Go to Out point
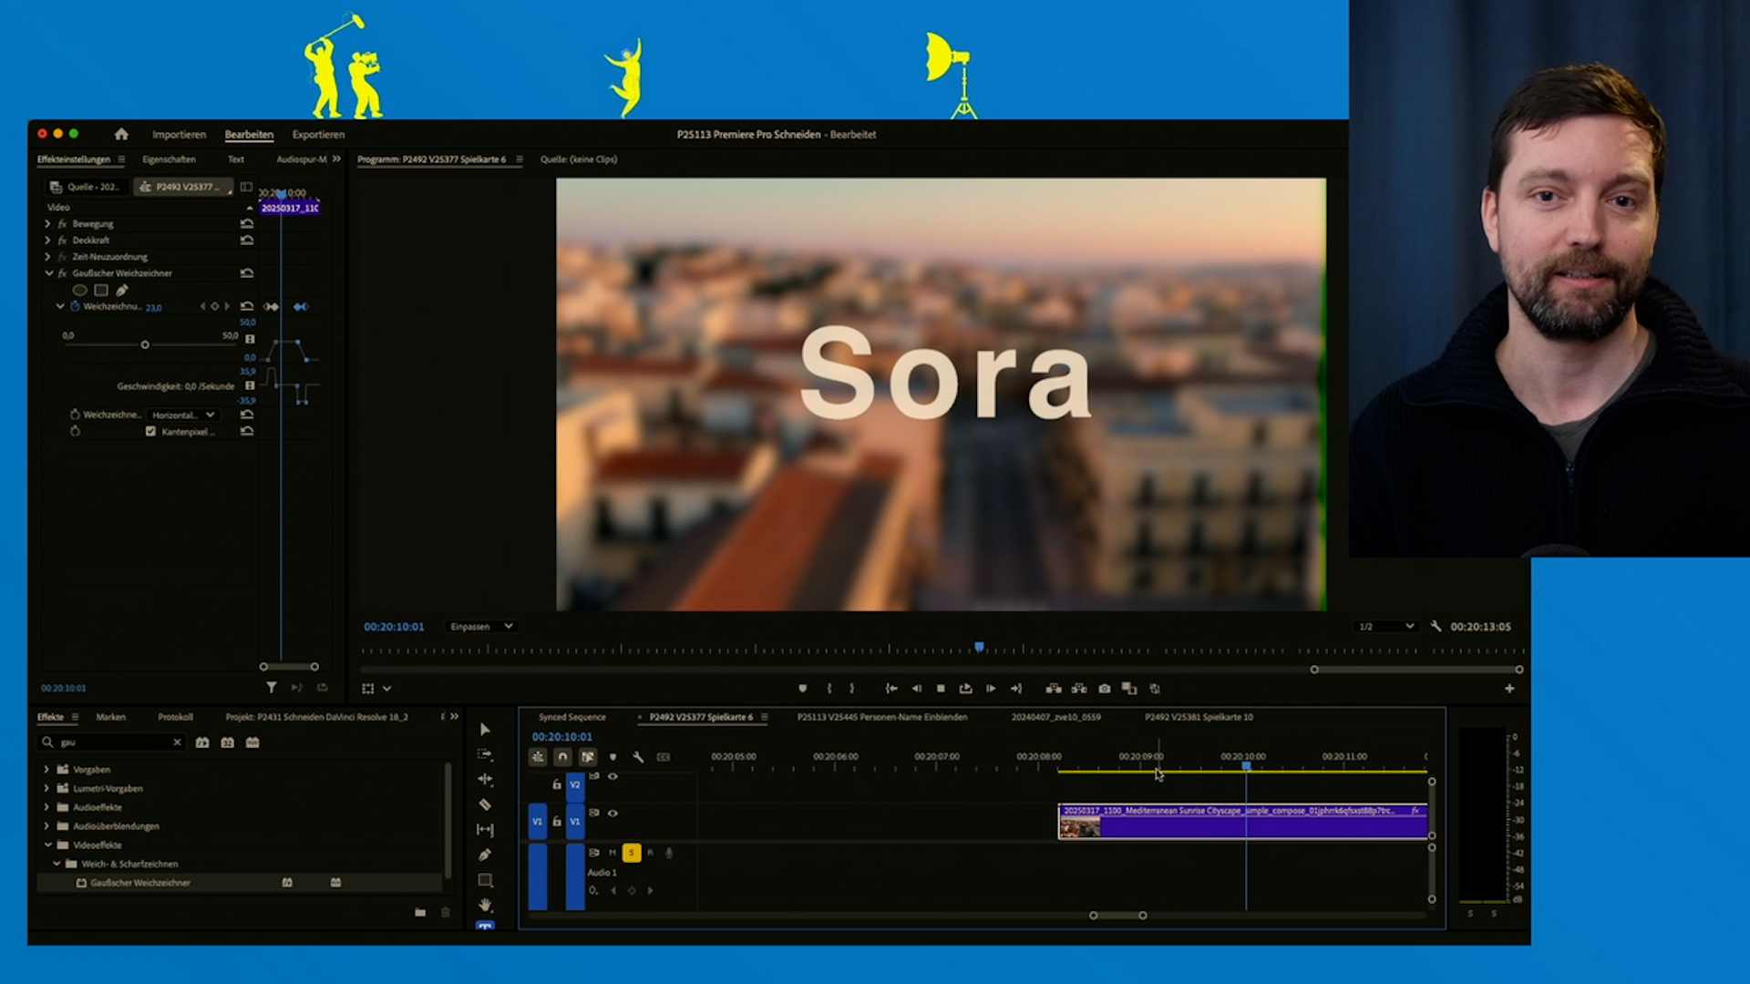 pos(1016,689)
